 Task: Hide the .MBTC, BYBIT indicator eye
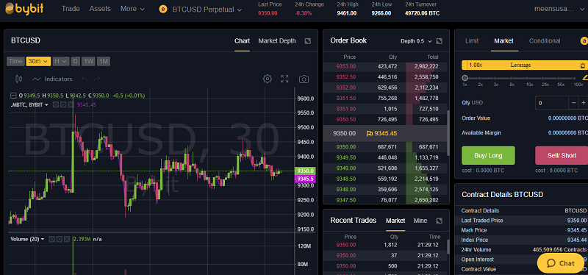[55, 104]
